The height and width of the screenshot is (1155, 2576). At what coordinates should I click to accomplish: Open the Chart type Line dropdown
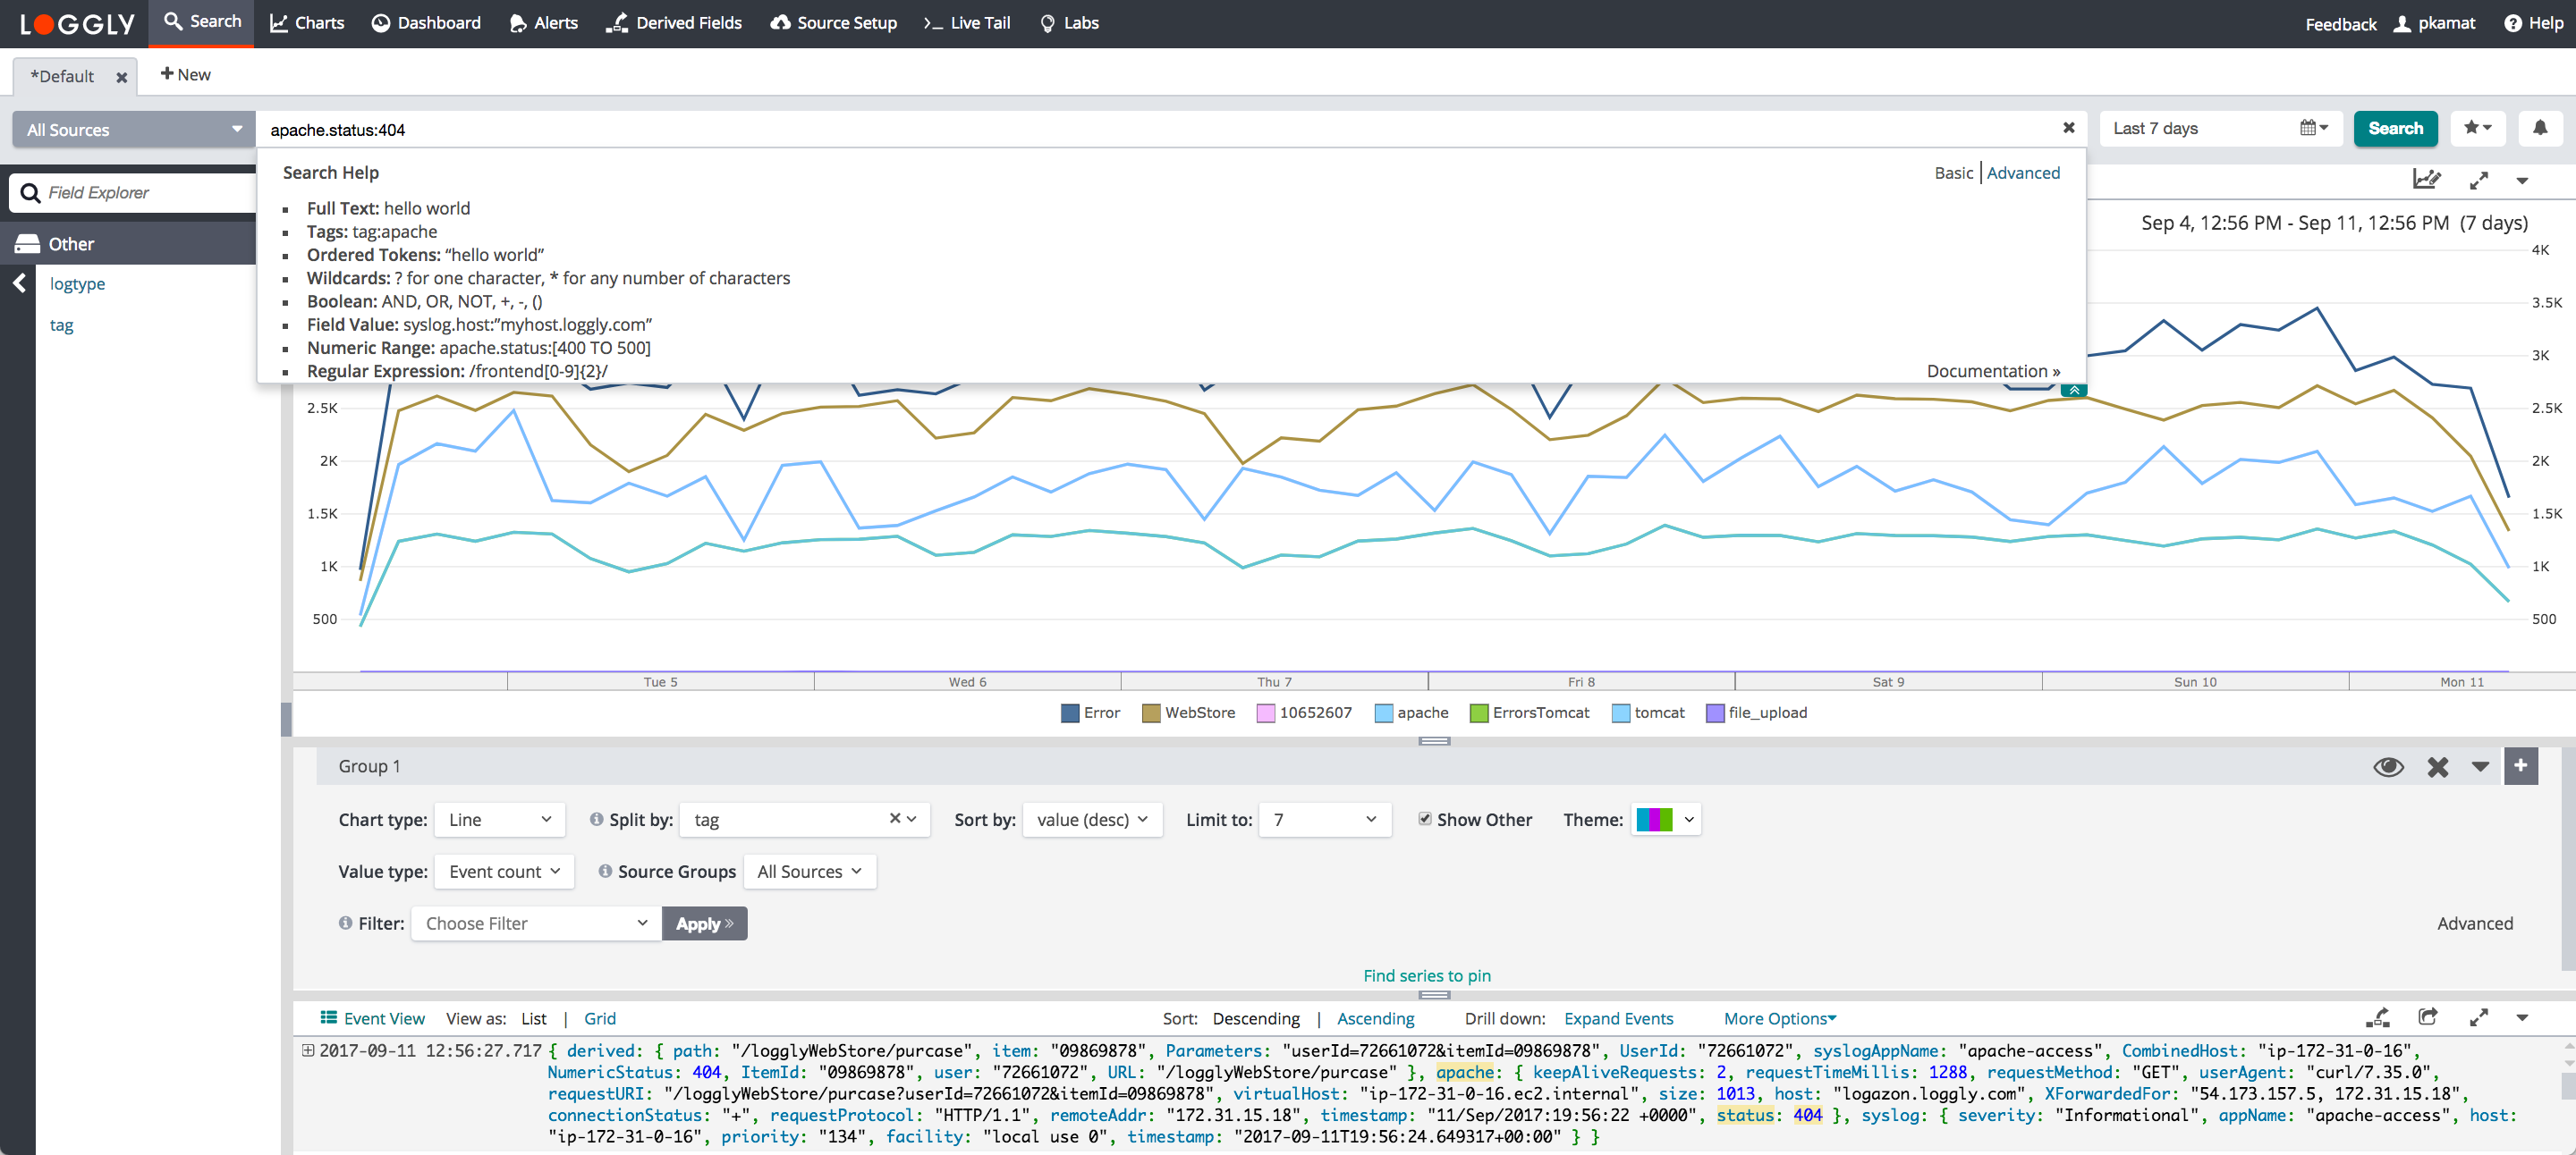click(499, 819)
